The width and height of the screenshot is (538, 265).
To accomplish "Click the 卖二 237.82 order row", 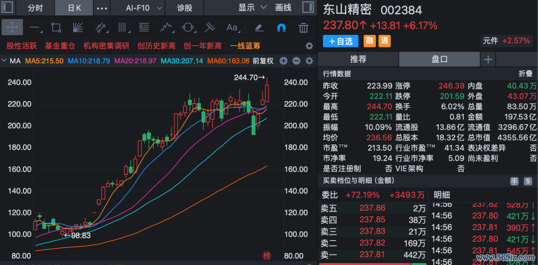I will [x=373, y=243].
